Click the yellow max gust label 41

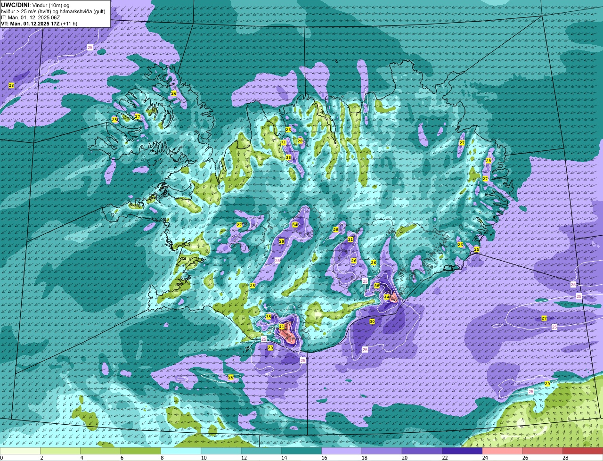[x=282, y=327]
